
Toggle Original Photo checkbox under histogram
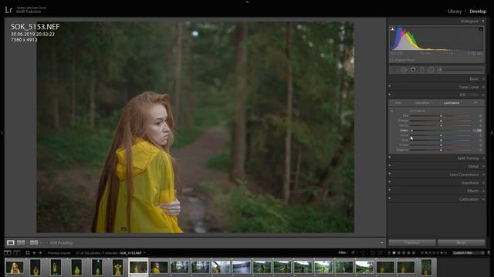tap(392, 60)
